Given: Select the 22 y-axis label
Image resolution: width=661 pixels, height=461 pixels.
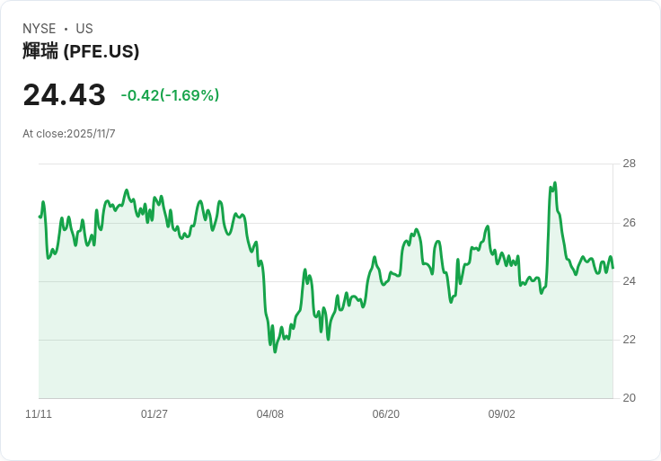Looking at the screenshot, I should click(x=629, y=340).
